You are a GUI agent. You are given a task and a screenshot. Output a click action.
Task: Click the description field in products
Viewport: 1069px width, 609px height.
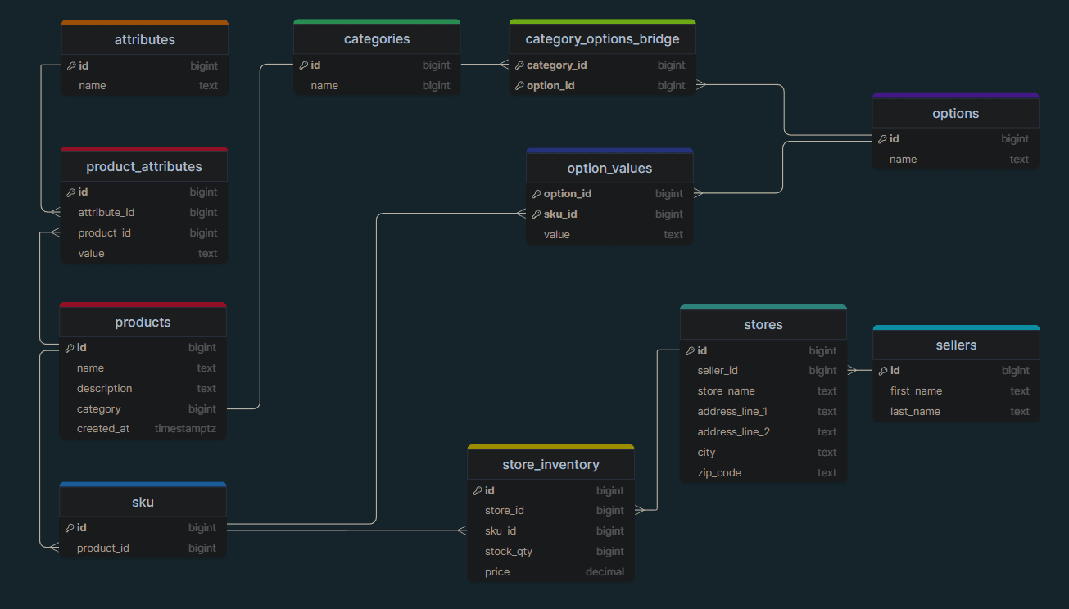[143, 389]
